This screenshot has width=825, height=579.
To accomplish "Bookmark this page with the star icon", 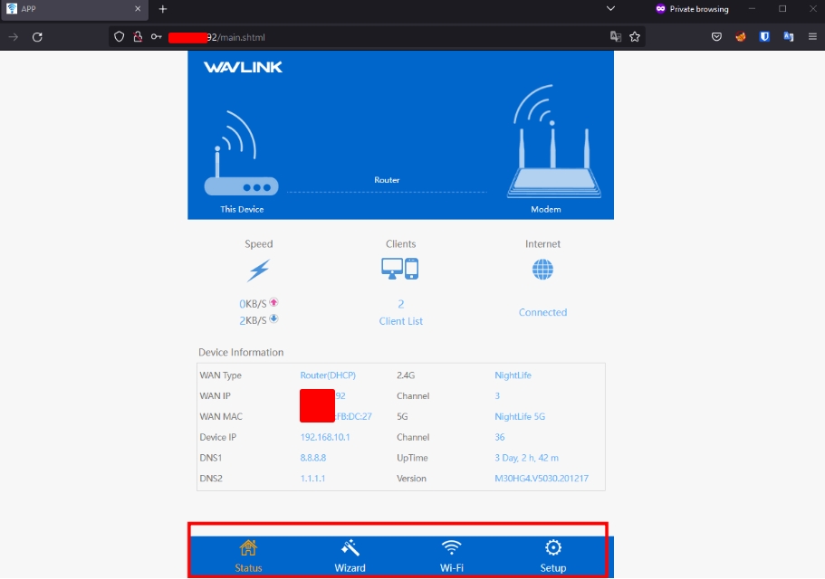I will click(x=635, y=37).
